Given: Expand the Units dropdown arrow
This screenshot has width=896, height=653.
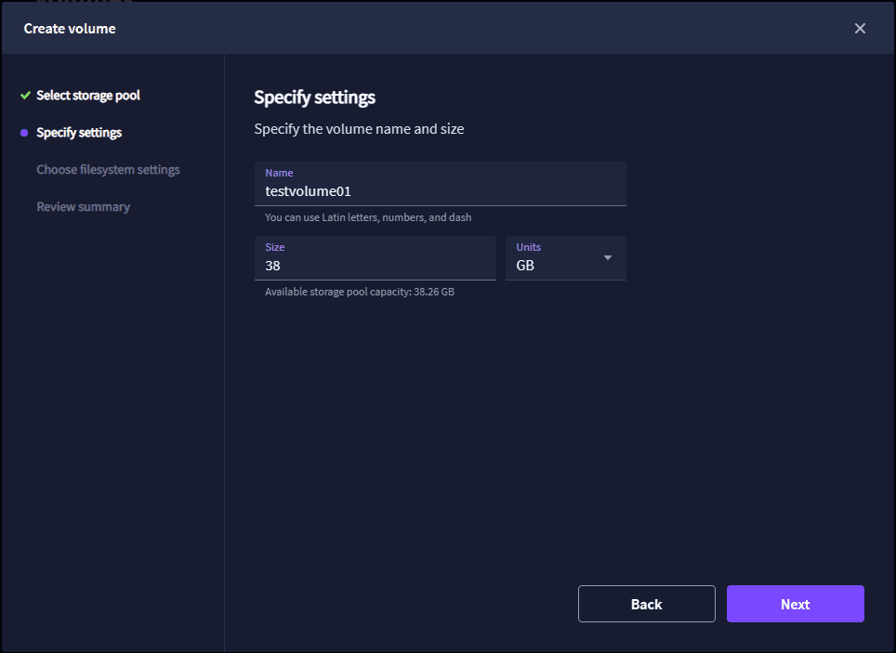Looking at the screenshot, I should 608,257.
